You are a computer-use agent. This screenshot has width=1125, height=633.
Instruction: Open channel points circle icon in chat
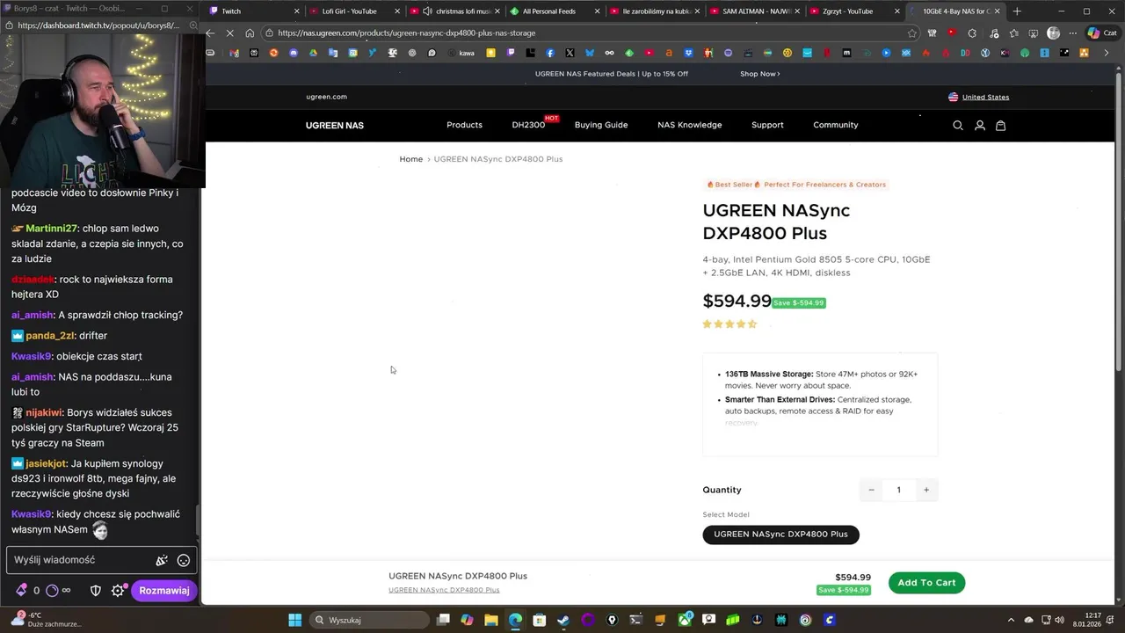(x=52, y=591)
